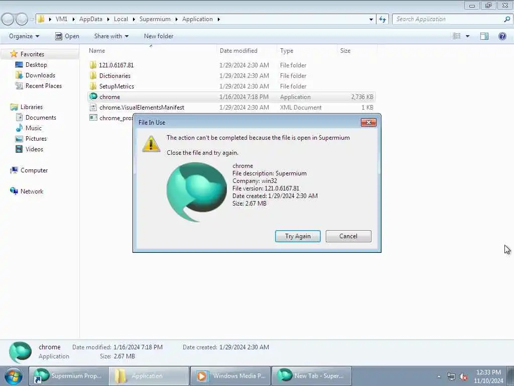Image resolution: width=514 pixels, height=386 pixels.
Task: Click Application in the breadcrumb
Action: pyautogui.click(x=197, y=19)
